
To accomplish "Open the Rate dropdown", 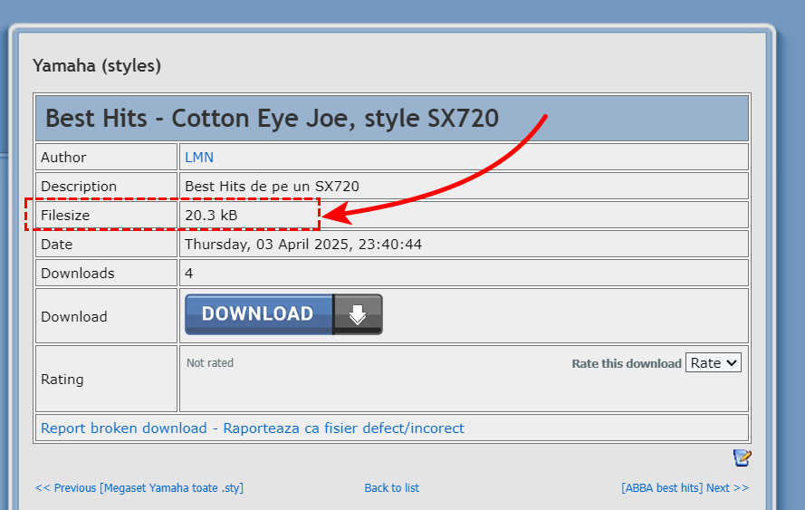I will [x=714, y=363].
